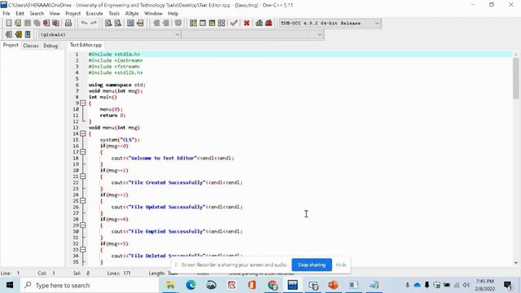Open a file via toolbar icon

coord(18,23)
